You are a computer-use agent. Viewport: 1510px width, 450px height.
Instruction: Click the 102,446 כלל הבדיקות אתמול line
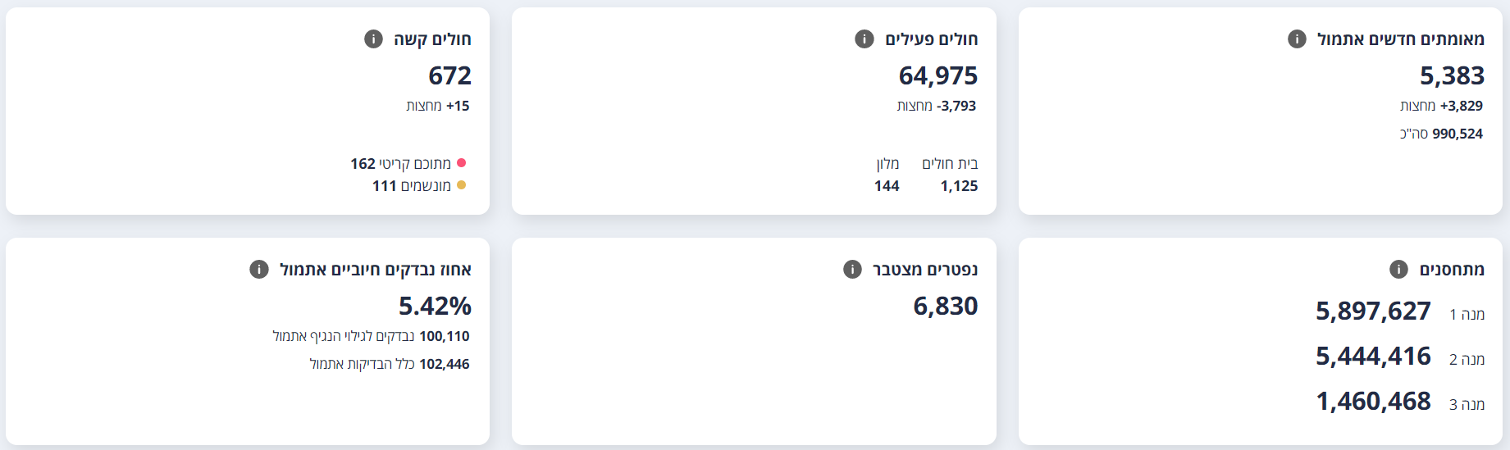pos(390,364)
